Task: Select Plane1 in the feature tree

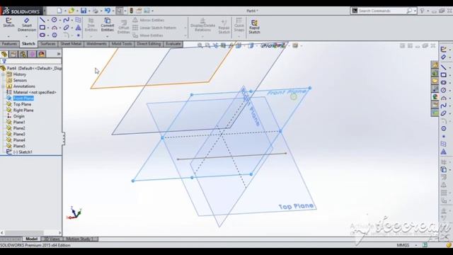Action: tap(19, 123)
